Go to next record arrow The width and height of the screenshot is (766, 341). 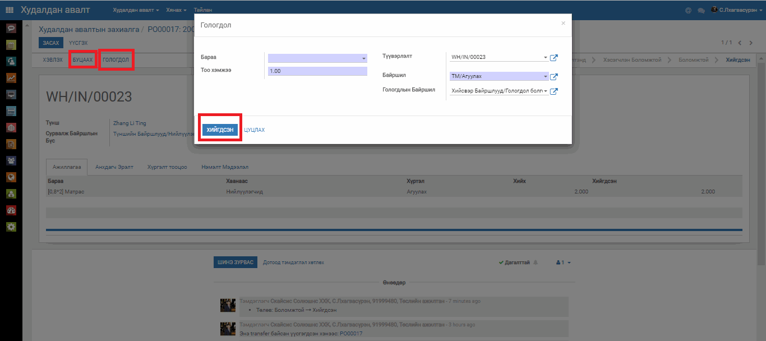(x=751, y=43)
